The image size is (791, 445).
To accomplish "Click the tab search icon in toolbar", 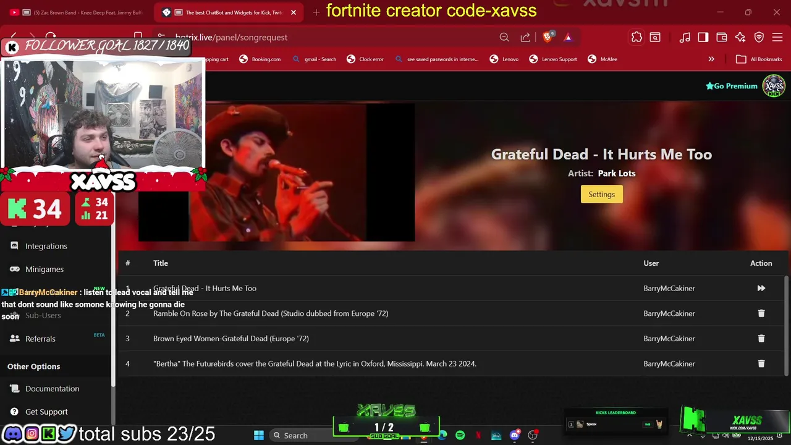I will pos(655,38).
